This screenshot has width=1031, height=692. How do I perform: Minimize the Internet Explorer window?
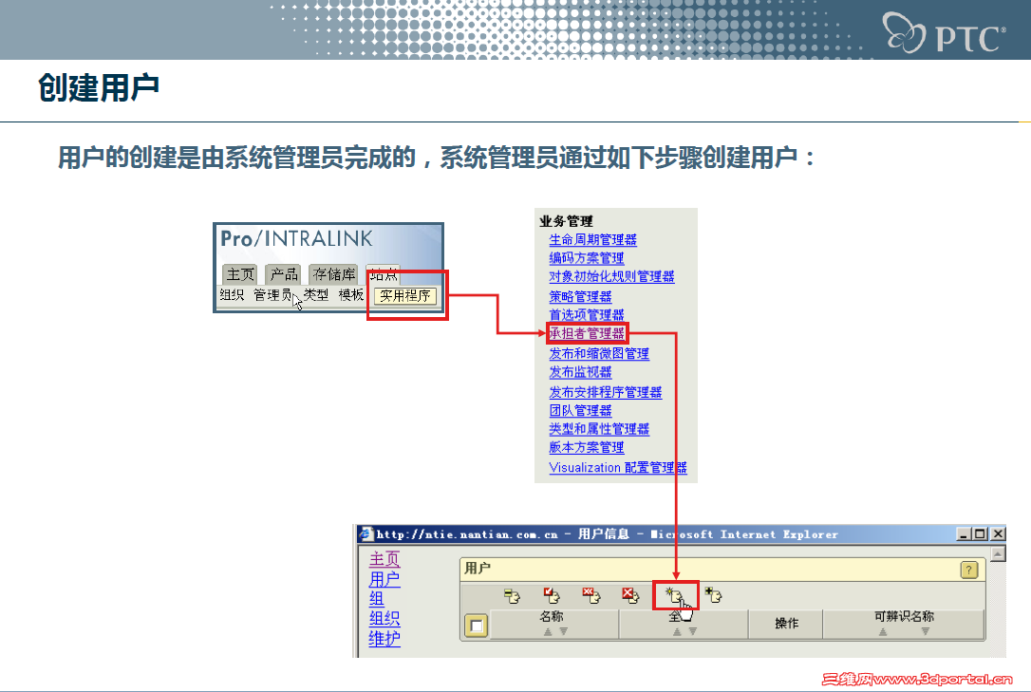pos(964,534)
